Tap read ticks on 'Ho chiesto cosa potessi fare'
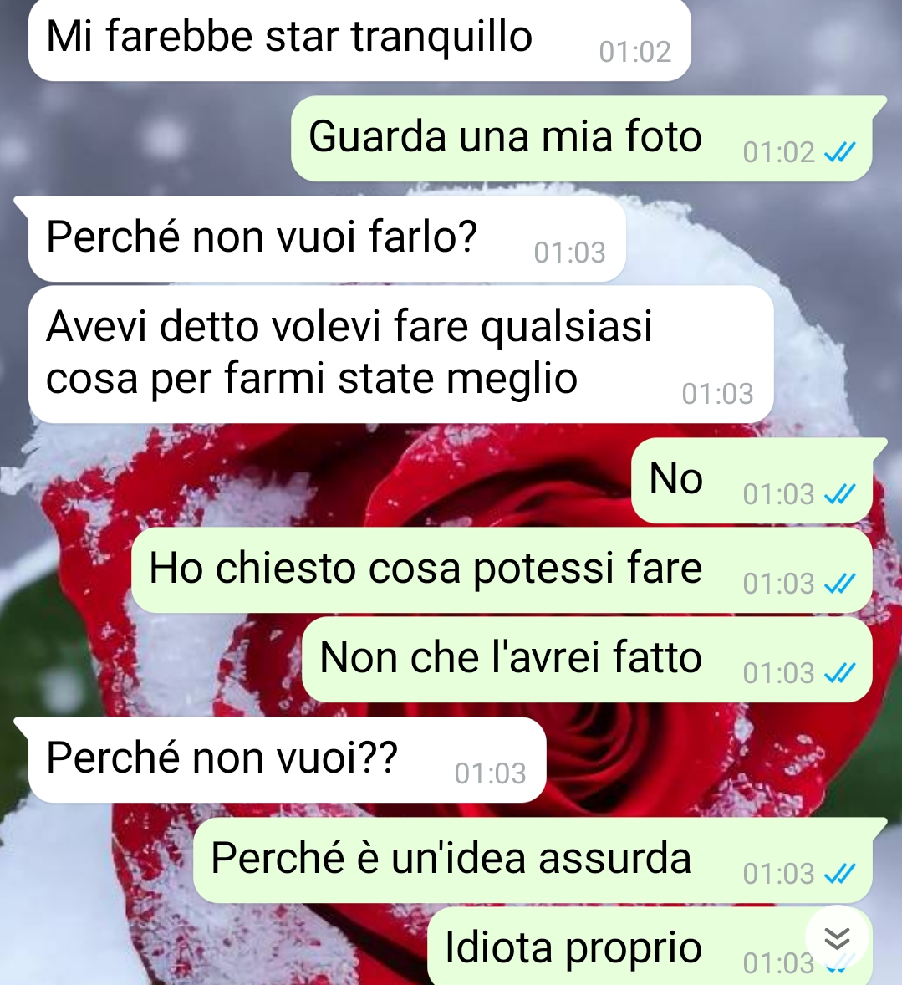The height and width of the screenshot is (985, 902). pyautogui.click(x=840, y=584)
